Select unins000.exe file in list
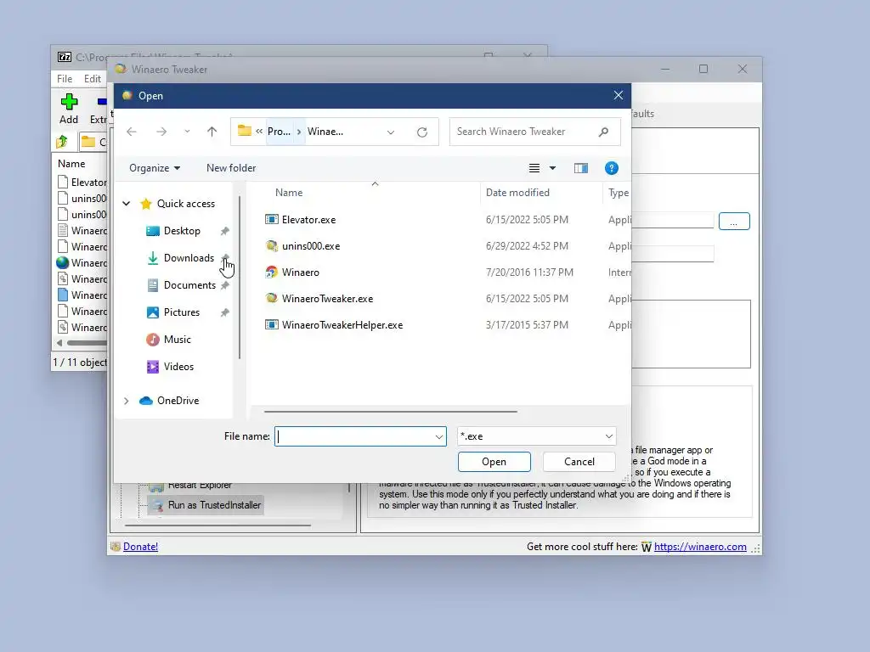Image resolution: width=870 pixels, height=652 pixels. (311, 246)
